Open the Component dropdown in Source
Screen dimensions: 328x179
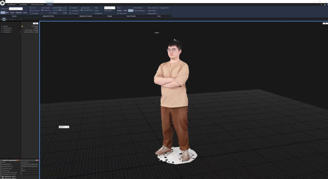coord(16,9)
